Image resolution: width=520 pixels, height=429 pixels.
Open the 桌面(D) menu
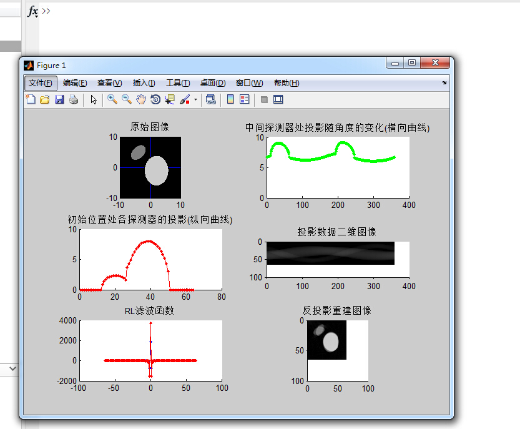coord(213,83)
